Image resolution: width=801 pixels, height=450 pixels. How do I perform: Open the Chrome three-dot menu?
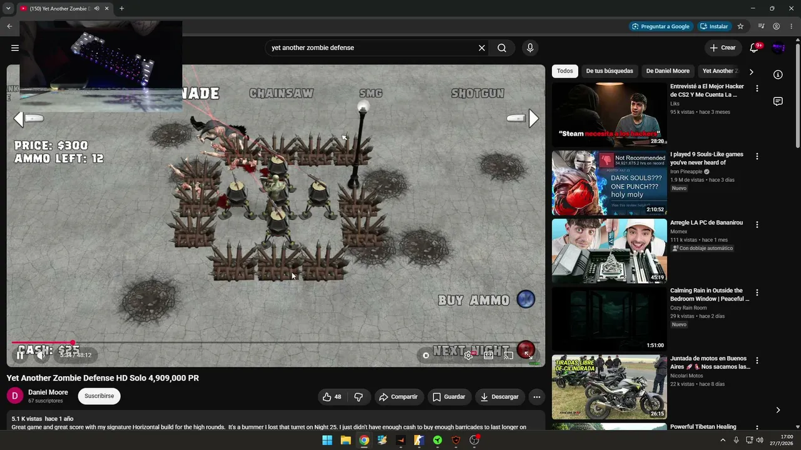[792, 26]
